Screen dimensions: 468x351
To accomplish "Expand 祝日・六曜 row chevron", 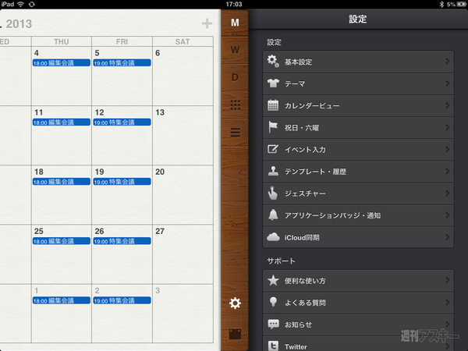I will pyautogui.click(x=448, y=127).
